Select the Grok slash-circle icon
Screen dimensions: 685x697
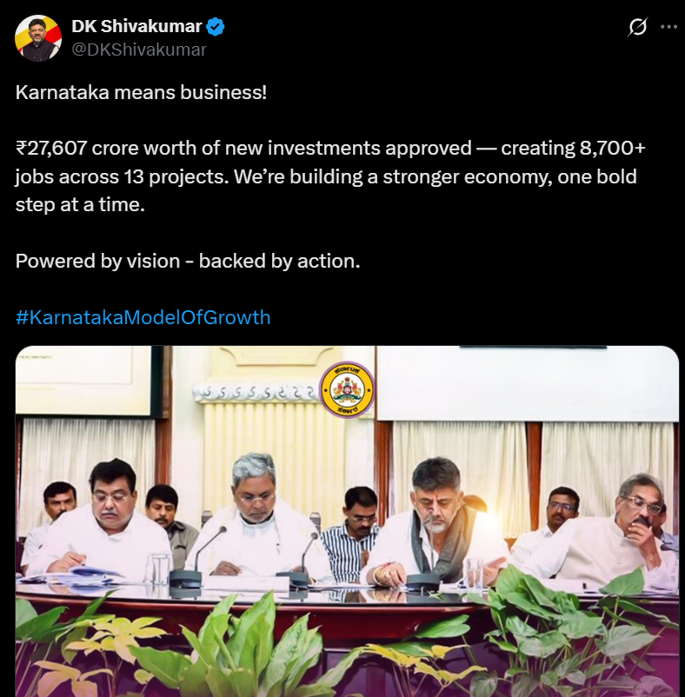click(637, 26)
